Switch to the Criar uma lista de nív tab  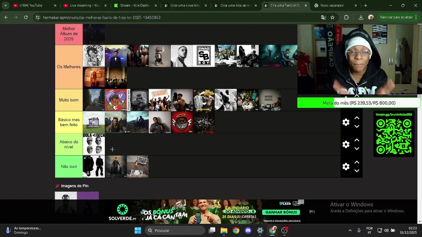pos(235,6)
